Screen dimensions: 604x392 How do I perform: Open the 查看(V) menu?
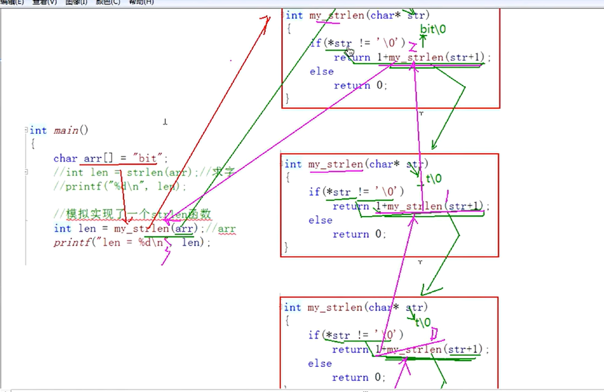pos(45,2)
